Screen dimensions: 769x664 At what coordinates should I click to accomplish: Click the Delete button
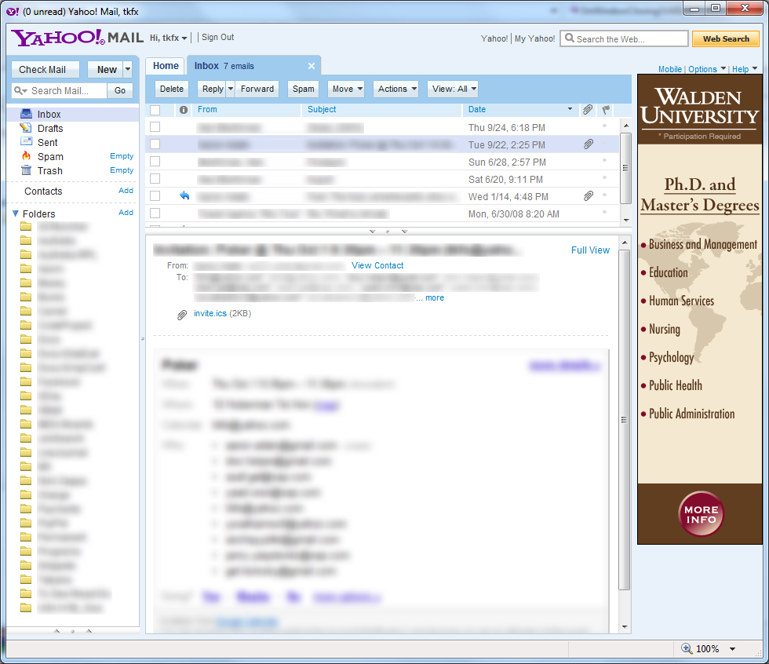(x=172, y=89)
